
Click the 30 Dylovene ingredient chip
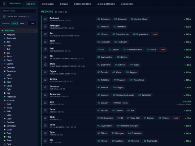click(x=104, y=19)
